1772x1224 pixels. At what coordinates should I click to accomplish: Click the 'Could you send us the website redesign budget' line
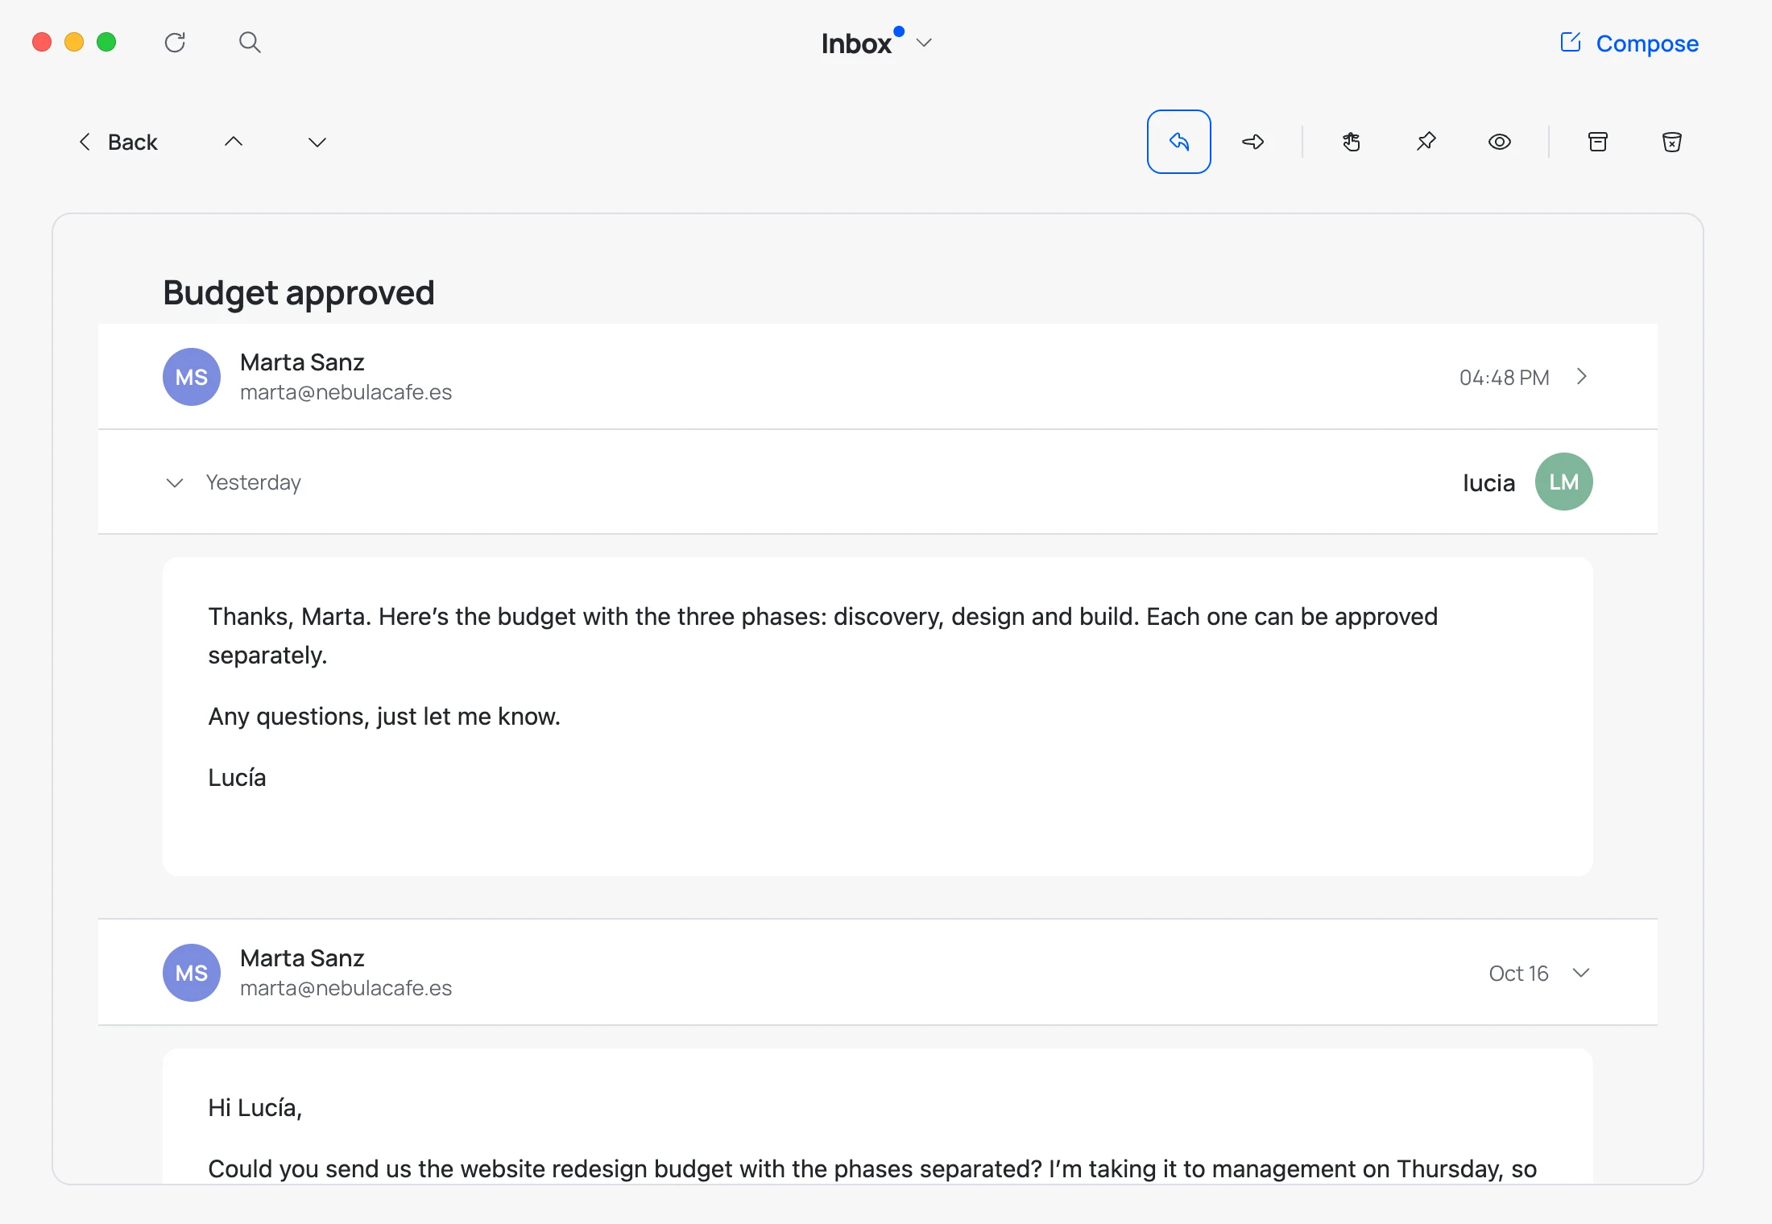tap(872, 1169)
